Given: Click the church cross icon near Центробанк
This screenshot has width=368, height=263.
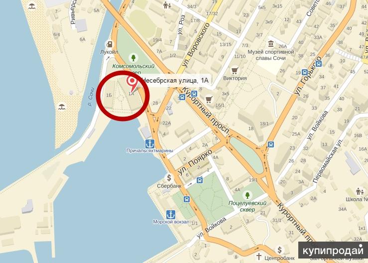Looking at the screenshot, I should click(258, 256).
